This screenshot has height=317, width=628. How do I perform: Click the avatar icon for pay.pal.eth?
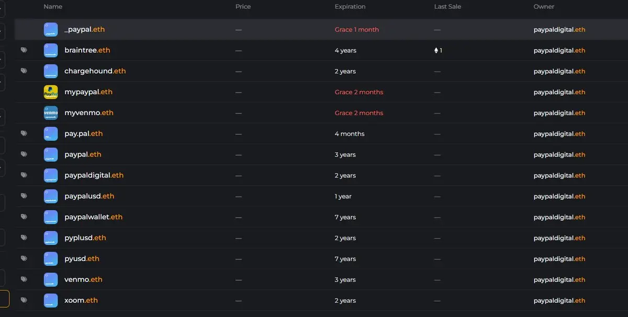coord(51,134)
